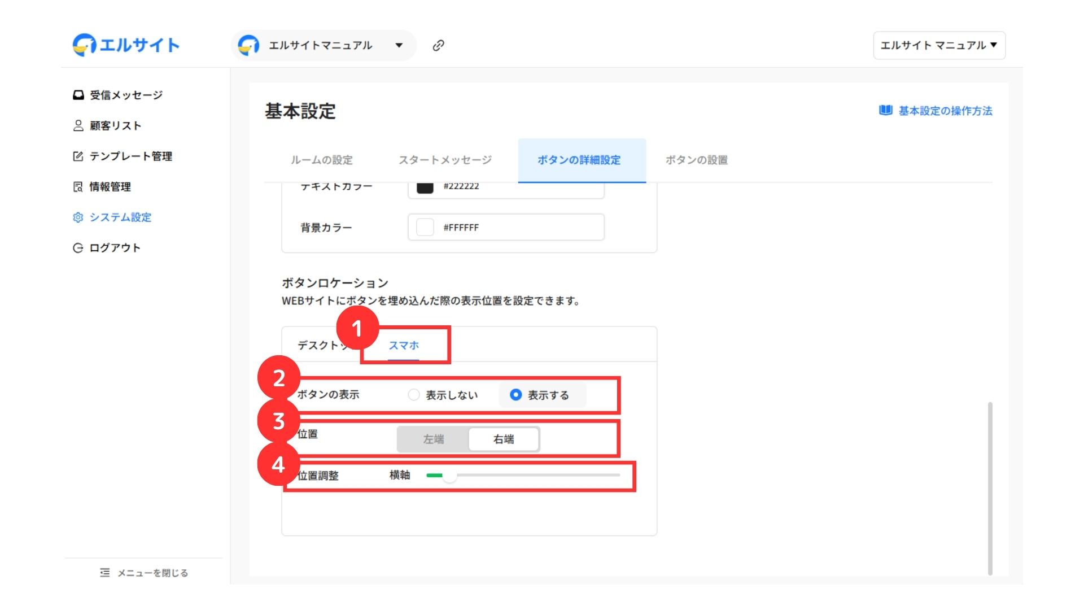The height and width of the screenshot is (610, 1084).
Task: Click the logout icon beside ログアウト
Action: (x=78, y=247)
